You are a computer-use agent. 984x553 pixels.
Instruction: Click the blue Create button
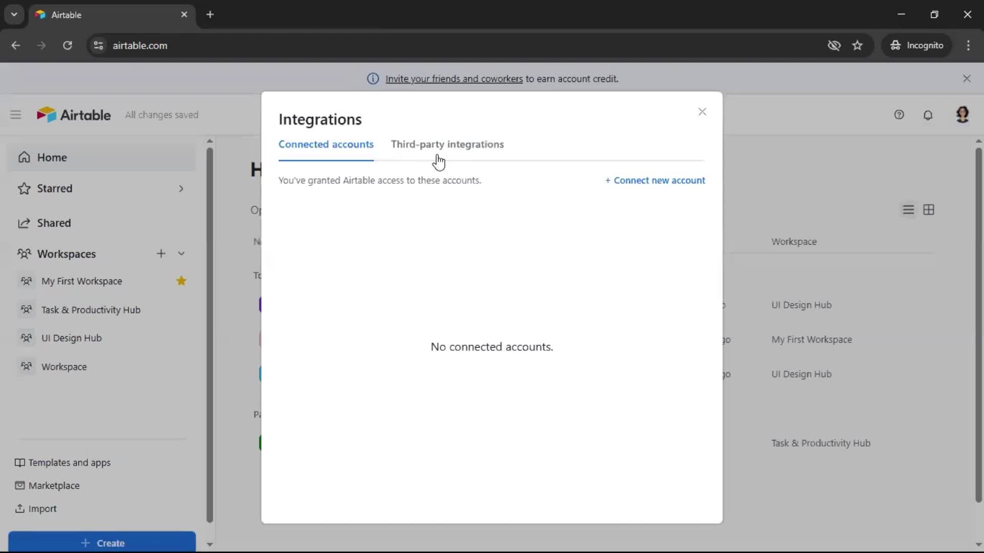pyautogui.click(x=102, y=542)
